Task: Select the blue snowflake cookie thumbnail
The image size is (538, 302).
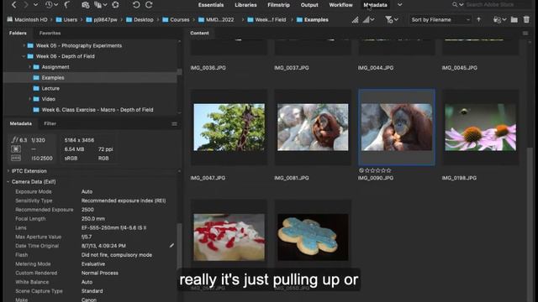Action: [x=313, y=237]
